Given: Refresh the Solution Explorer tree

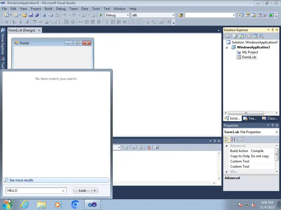Looking at the screenshot, I should (241, 36).
